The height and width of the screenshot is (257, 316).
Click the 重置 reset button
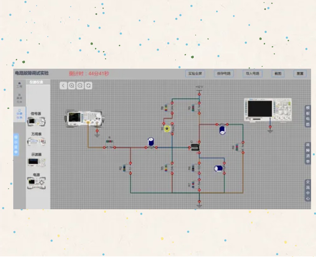[300, 74]
